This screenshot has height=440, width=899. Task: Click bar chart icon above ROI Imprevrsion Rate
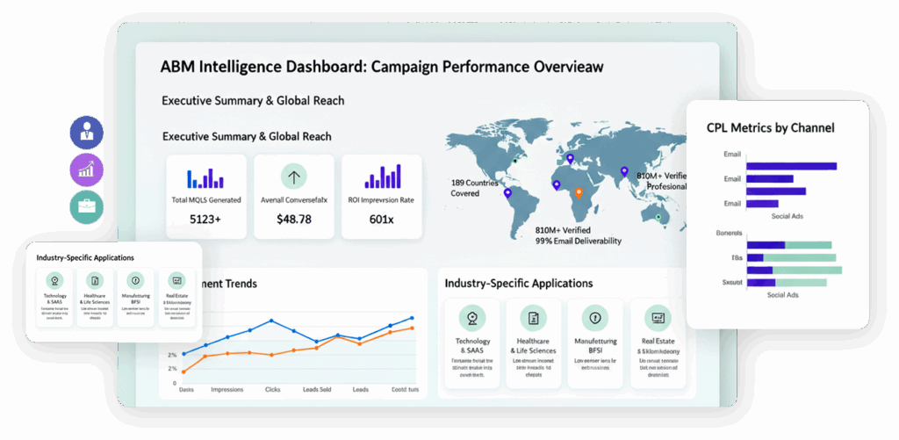point(382,177)
